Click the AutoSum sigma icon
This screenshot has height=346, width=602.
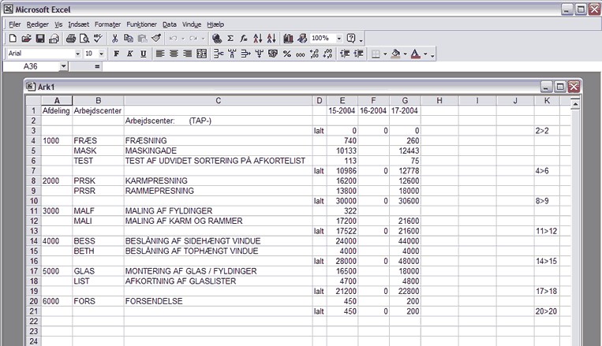(230, 38)
